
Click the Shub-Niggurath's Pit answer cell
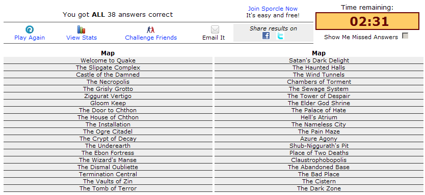point(319,146)
